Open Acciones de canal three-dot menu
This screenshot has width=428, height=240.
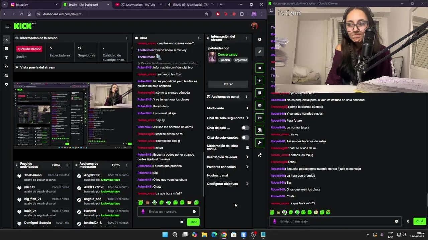pos(246,97)
